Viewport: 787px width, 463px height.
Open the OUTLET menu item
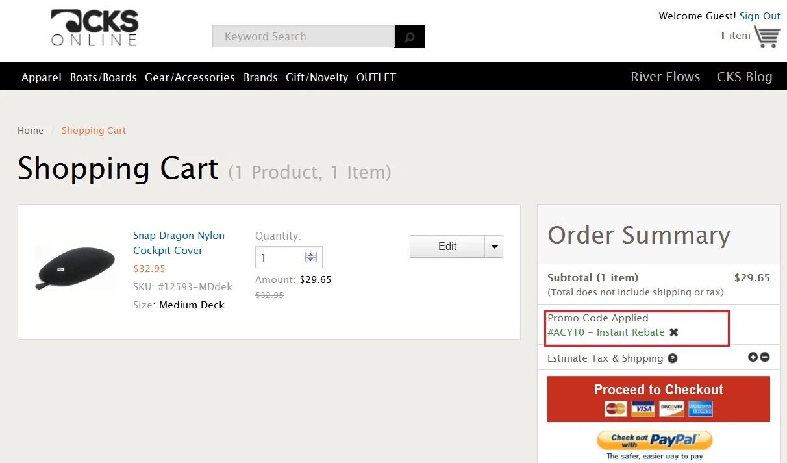coord(376,77)
